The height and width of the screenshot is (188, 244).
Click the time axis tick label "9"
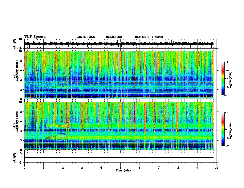pyautogui.click(x=197, y=168)
